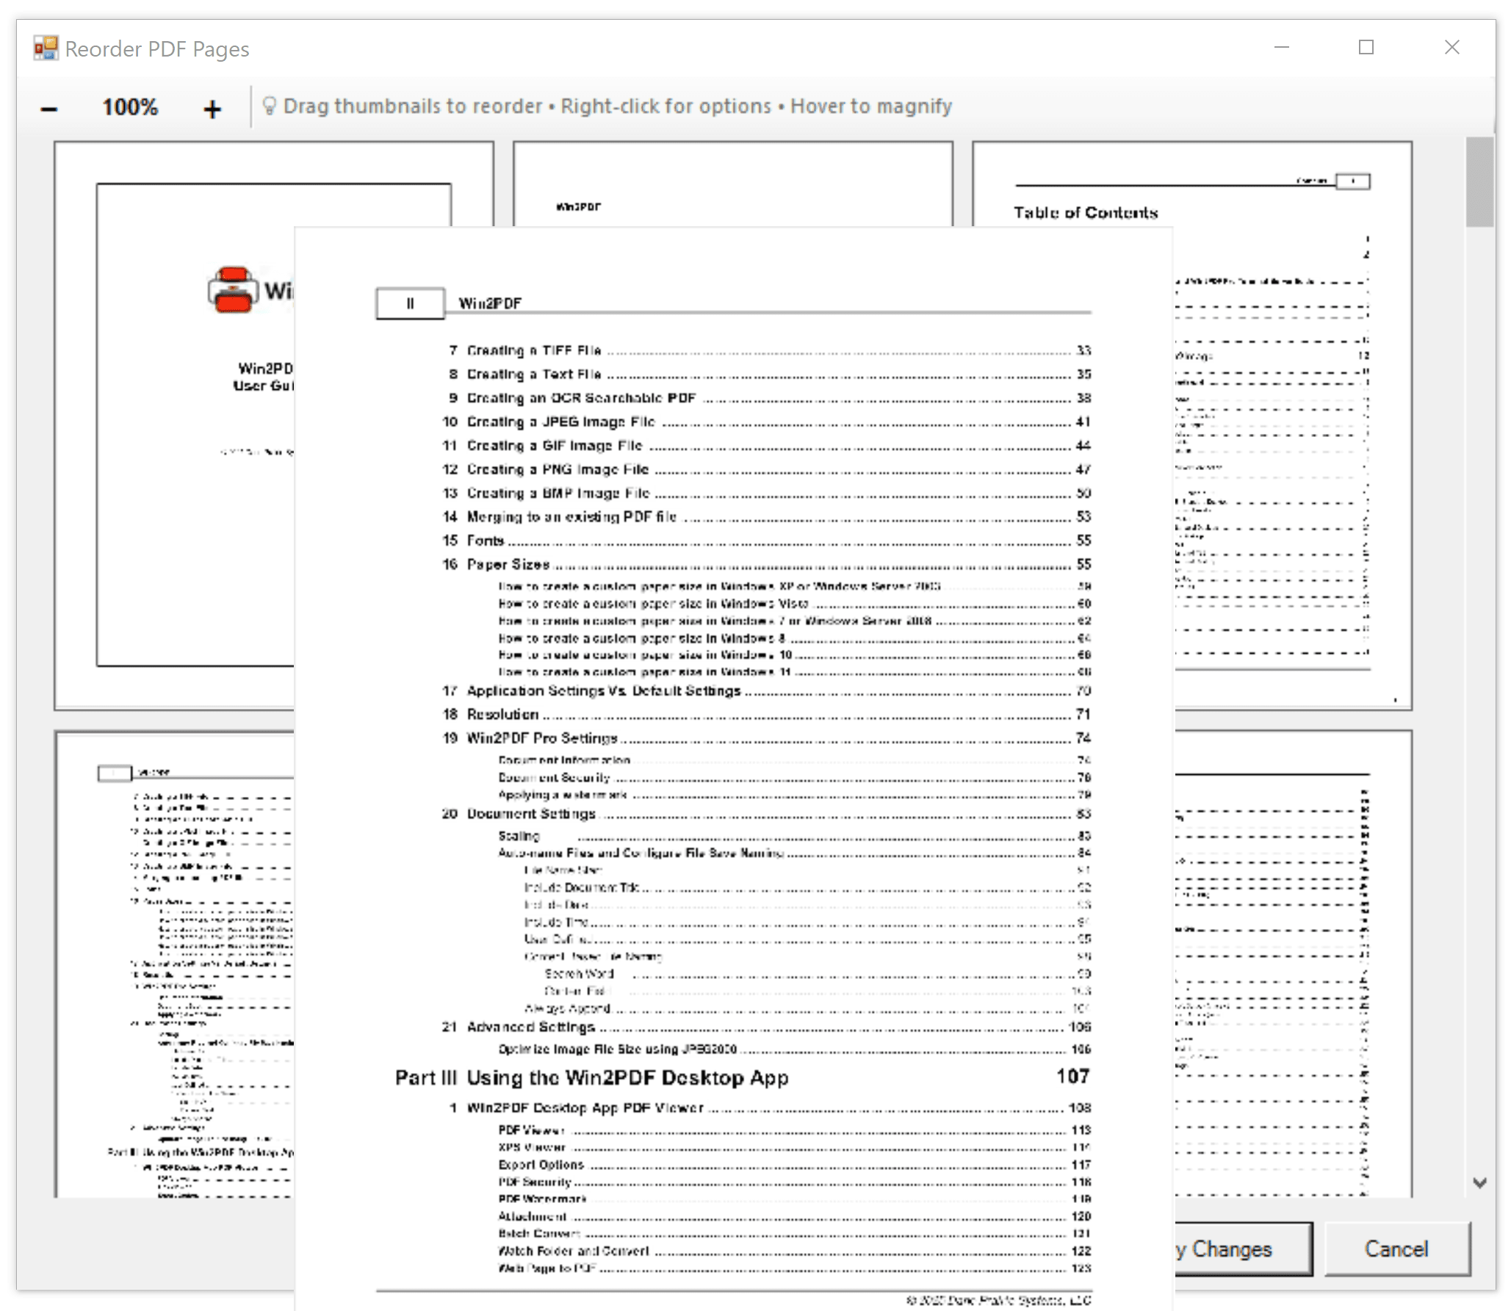Screen dimensions: 1511x1311
Task: Click the lightbulb hint icon
Action: tap(269, 106)
